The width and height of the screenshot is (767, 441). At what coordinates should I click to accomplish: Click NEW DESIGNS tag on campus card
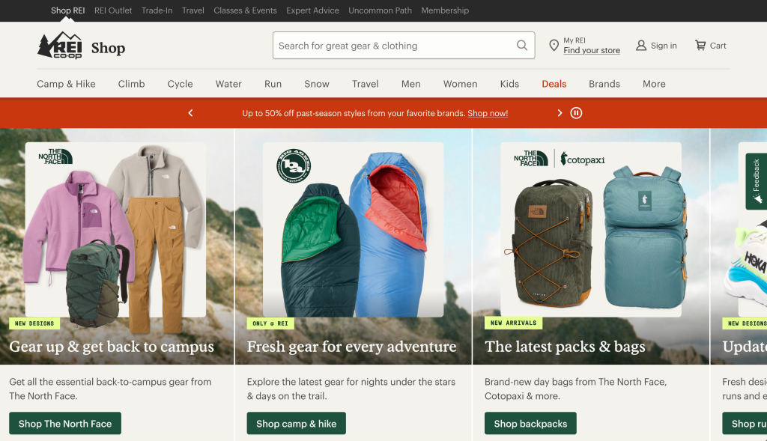(x=34, y=323)
